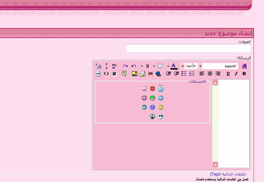This screenshot has height=182, width=264.
Task: Click the text color A swatch
Action: point(174,66)
